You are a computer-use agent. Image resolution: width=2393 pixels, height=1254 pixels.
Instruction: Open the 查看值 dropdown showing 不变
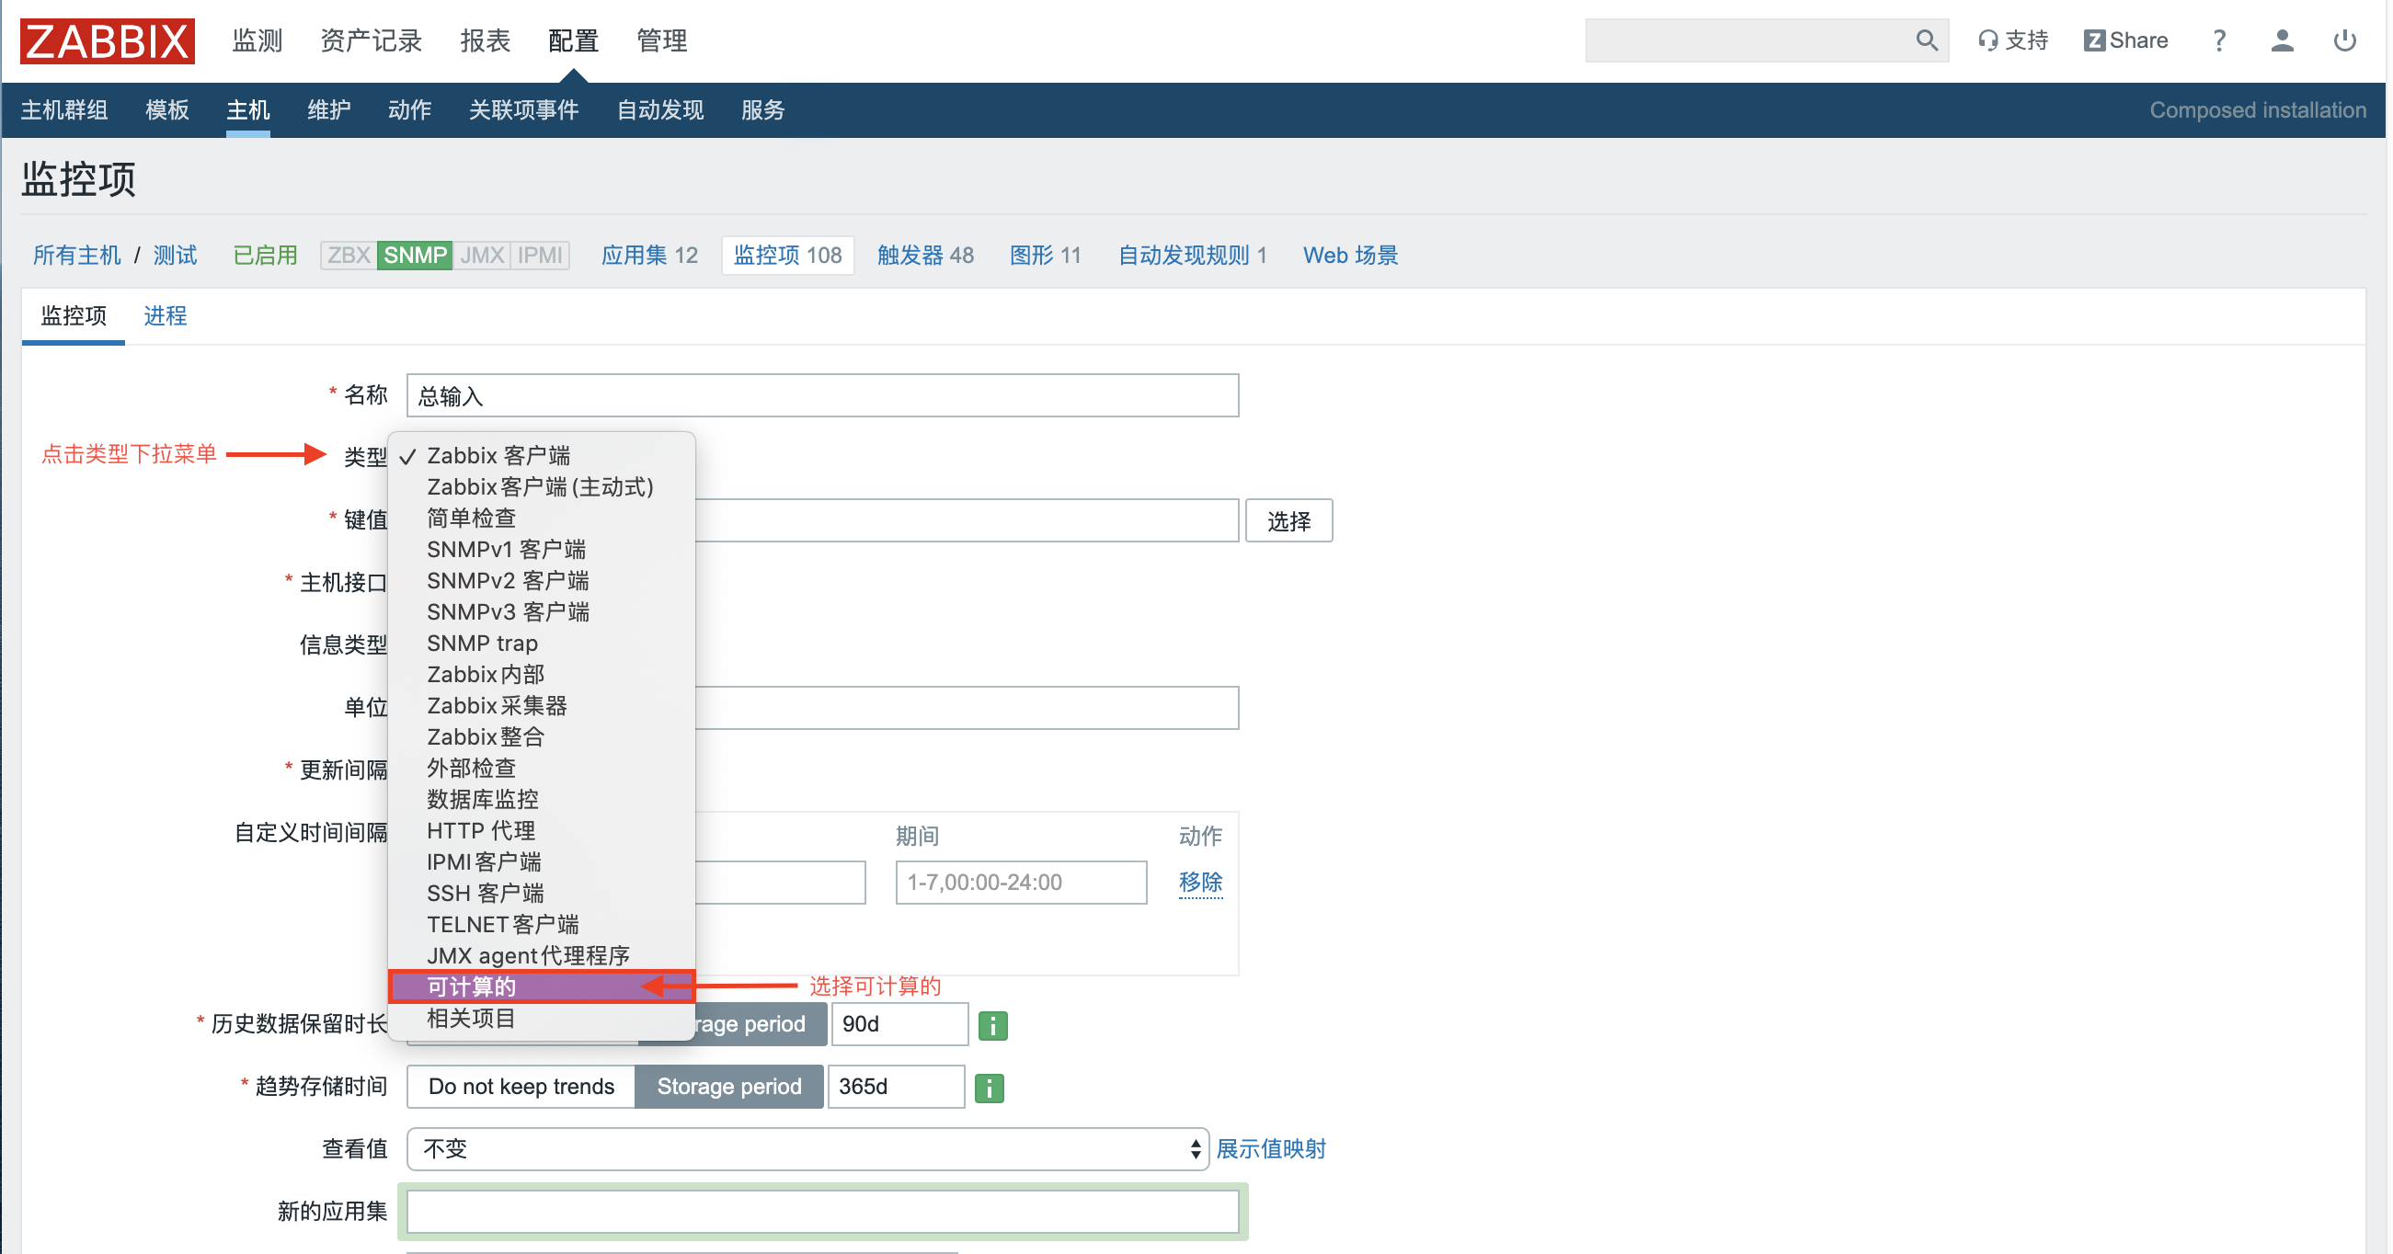807,1149
